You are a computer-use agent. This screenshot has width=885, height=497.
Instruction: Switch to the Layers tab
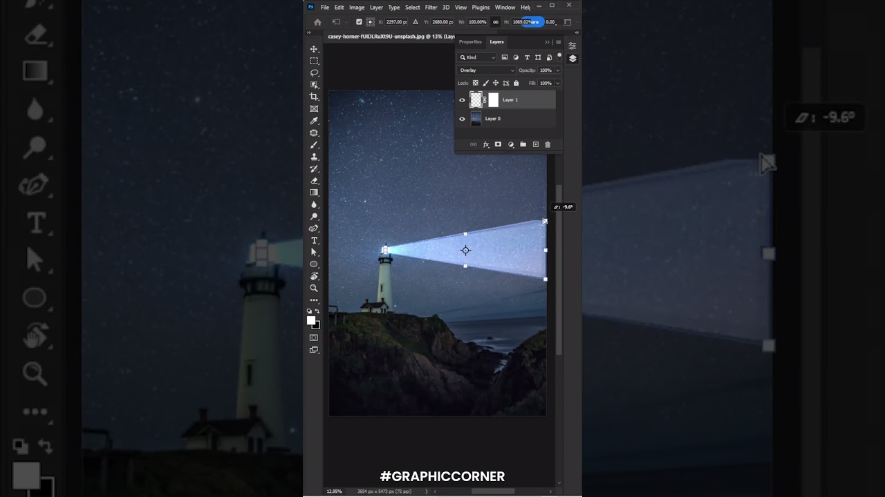pos(497,42)
